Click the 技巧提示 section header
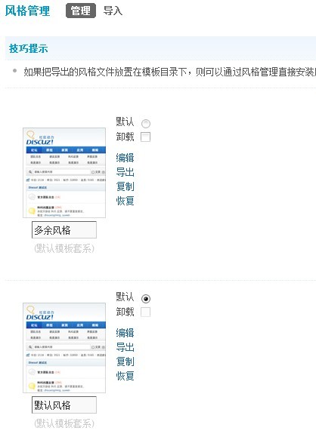 [x=29, y=48]
